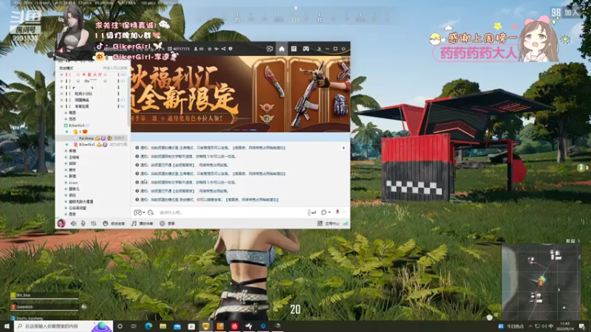Click the record button in bottom bar
Viewport: 591px width, 332px height.
pyautogui.click(x=167, y=224)
